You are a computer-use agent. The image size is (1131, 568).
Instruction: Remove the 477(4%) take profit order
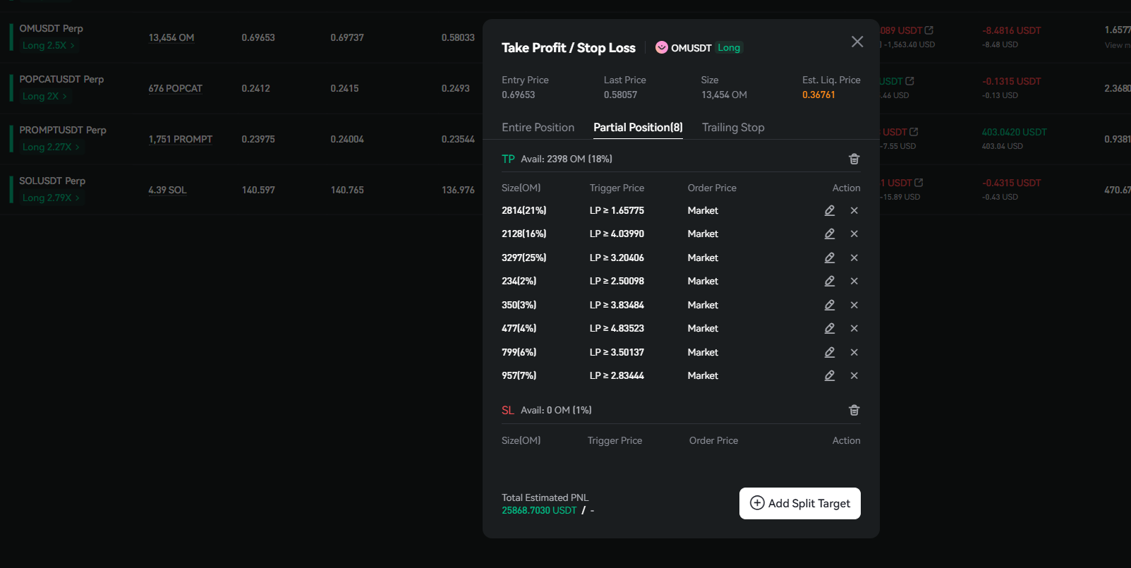854,329
